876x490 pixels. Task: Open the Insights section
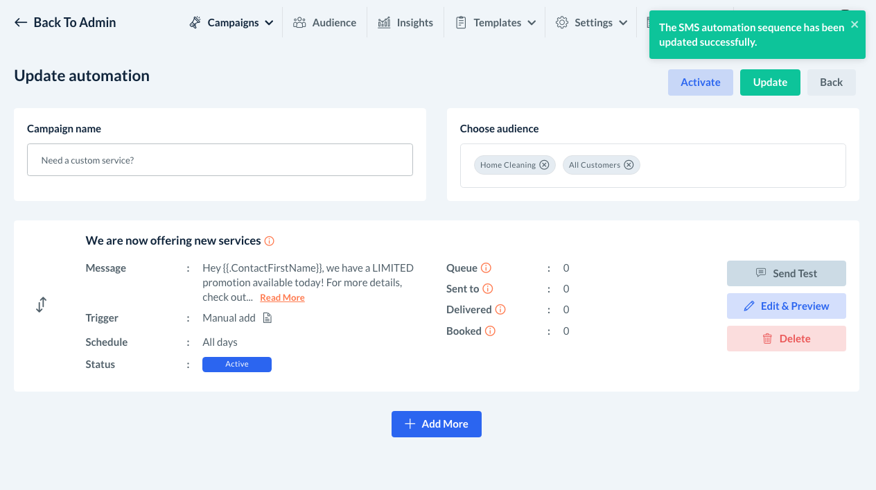tap(405, 23)
